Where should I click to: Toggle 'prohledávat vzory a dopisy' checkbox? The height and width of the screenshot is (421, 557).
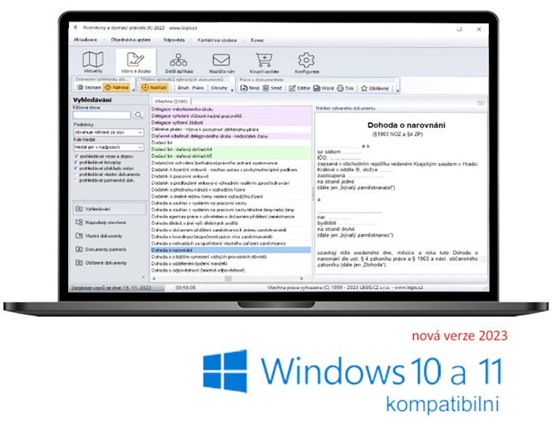click(76, 156)
